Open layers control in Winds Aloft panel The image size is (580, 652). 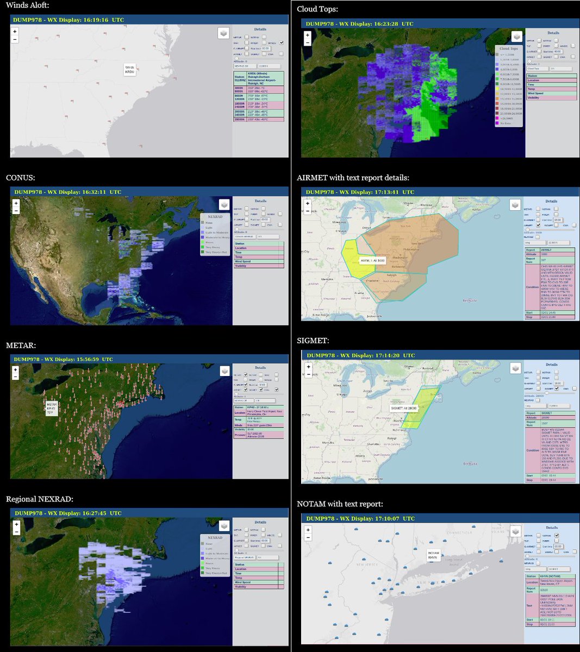(x=223, y=34)
